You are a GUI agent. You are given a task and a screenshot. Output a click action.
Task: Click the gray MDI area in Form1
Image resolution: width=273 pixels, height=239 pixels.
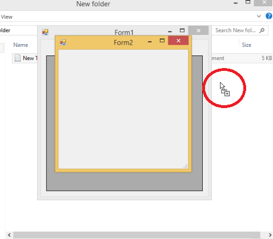tap(125, 181)
